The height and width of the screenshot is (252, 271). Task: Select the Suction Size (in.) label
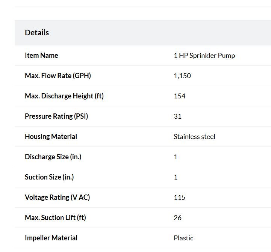pyautogui.click(x=49, y=177)
